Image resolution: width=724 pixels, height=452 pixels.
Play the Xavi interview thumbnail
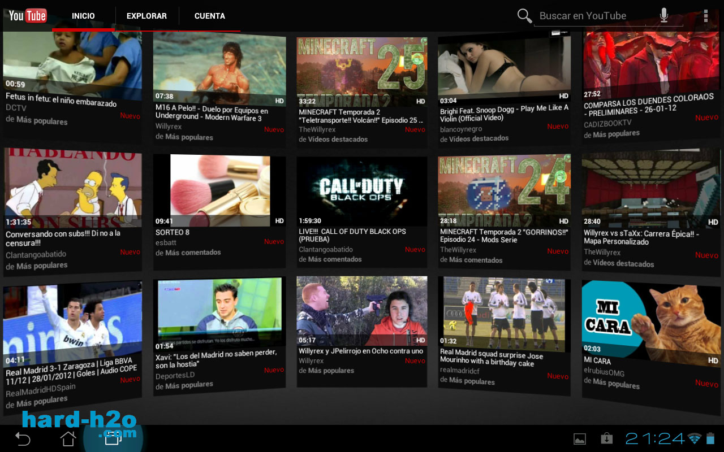tap(219, 314)
